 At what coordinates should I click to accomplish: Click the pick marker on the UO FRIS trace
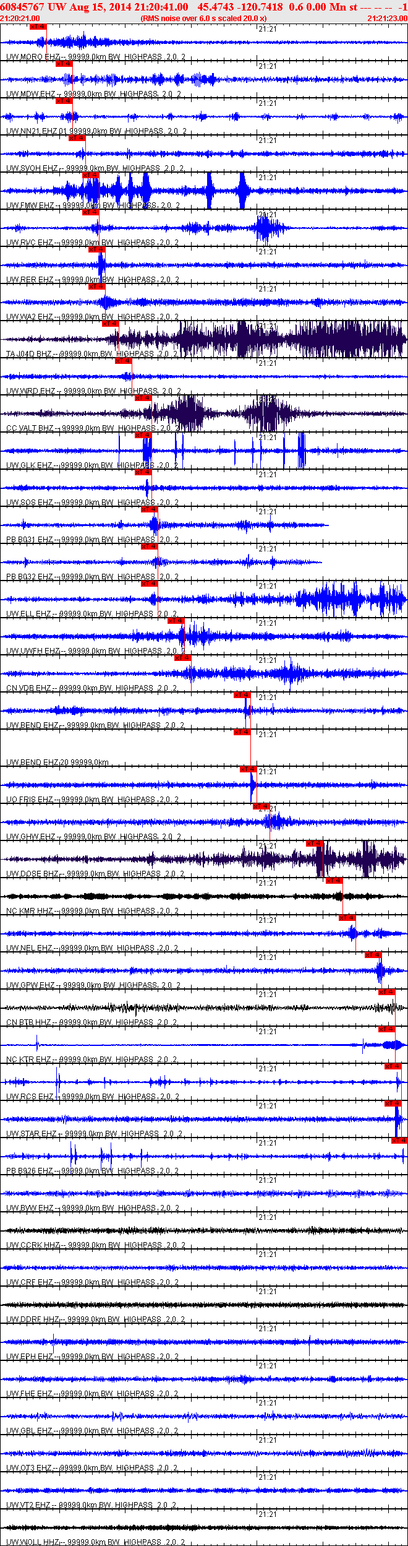[248, 769]
